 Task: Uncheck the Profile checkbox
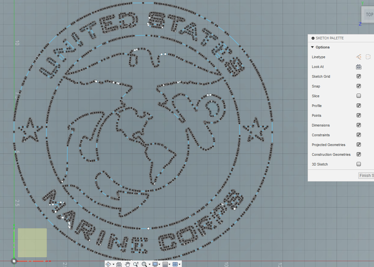(x=359, y=106)
